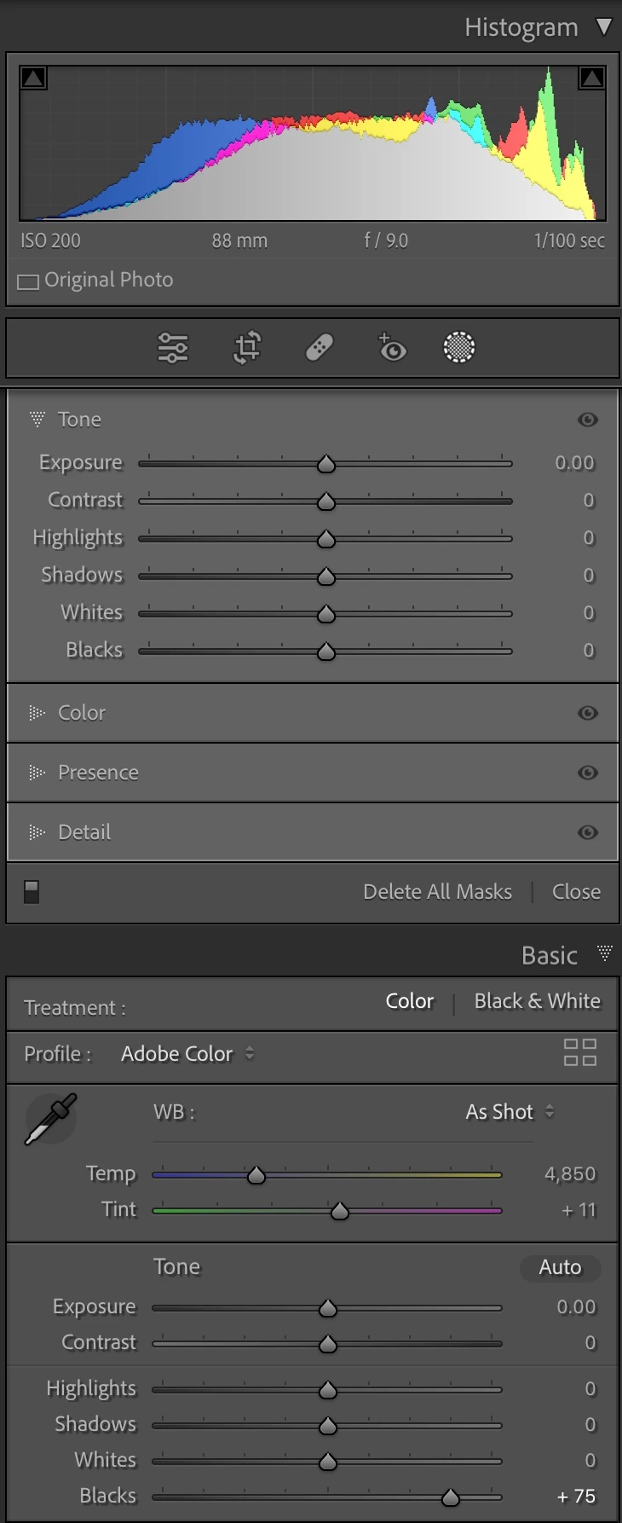Toggle highlight clipping indicator in histogram

click(591, 78)
